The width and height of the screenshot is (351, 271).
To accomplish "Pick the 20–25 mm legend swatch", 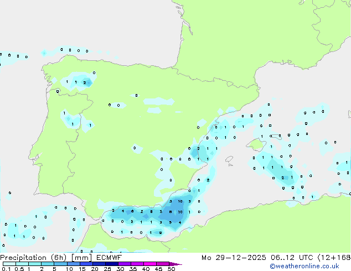I will [x=99, y=264].
